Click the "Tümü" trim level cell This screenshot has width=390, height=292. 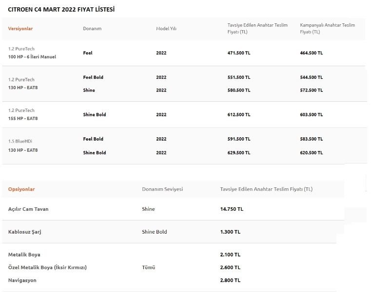(x=149, y=267)
